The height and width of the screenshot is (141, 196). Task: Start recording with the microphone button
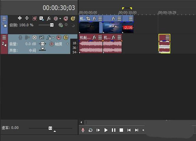point(83,130)
